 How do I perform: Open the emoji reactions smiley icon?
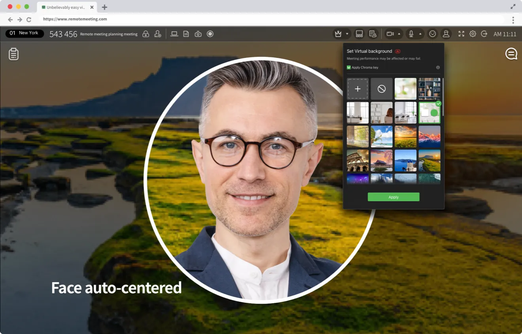click(x=433, y=34)
